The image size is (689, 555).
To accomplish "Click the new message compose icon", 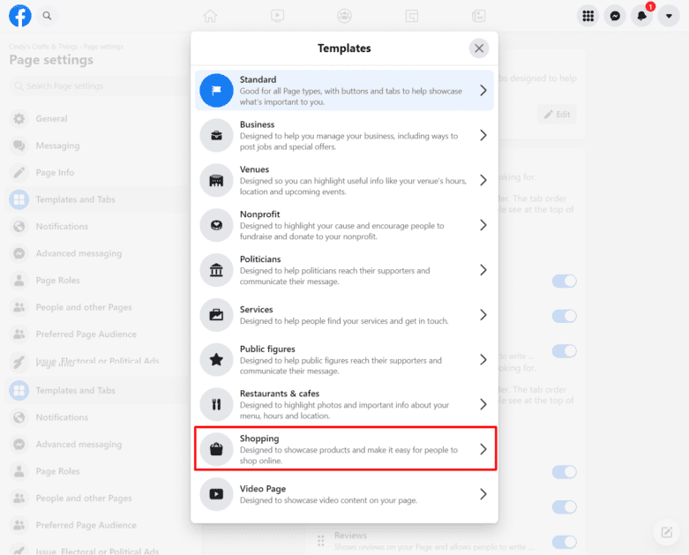I will (x=667, y=533).
